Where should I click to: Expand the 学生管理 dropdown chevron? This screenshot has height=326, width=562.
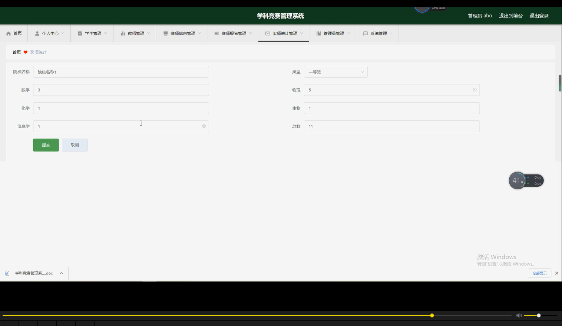(x=105, y=33)
